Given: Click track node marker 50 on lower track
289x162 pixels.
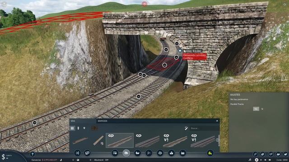Looking at the screenshot, I should click(x=139, y=96).
